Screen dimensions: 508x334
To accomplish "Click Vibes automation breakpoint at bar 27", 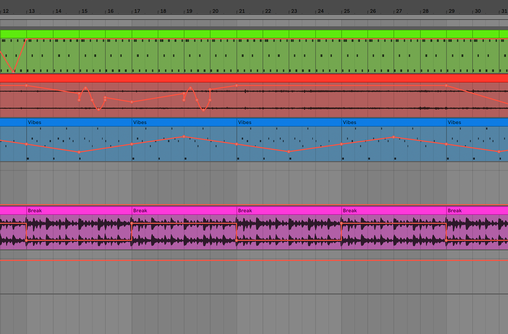I will click(394, 137).
